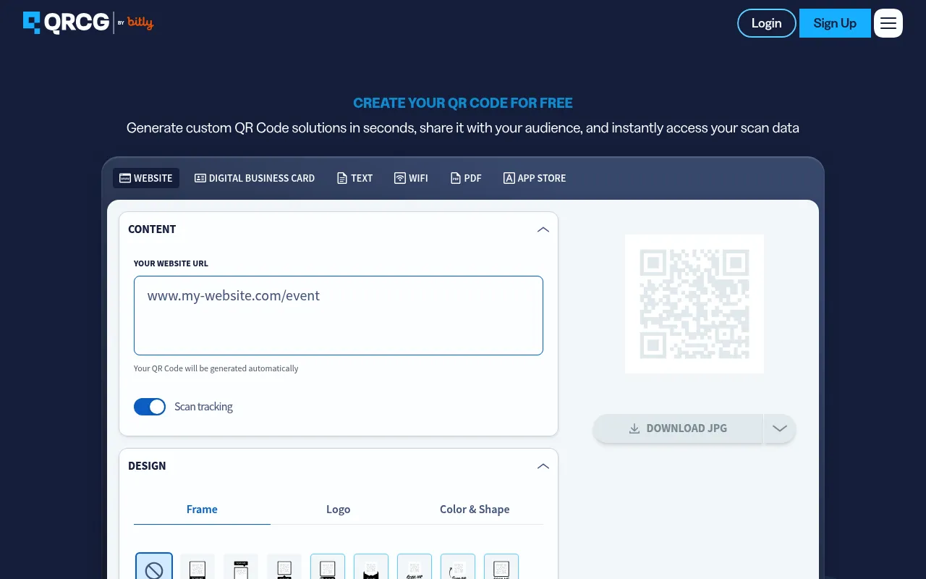
Task: Open the Frame design tab
Action: click(x=202, y=510)
